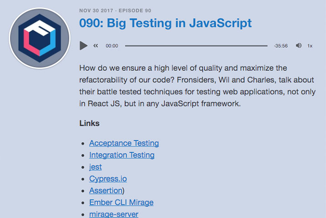Open the "090: Big Testing in JavaScript" title

(x=165, y=23)
